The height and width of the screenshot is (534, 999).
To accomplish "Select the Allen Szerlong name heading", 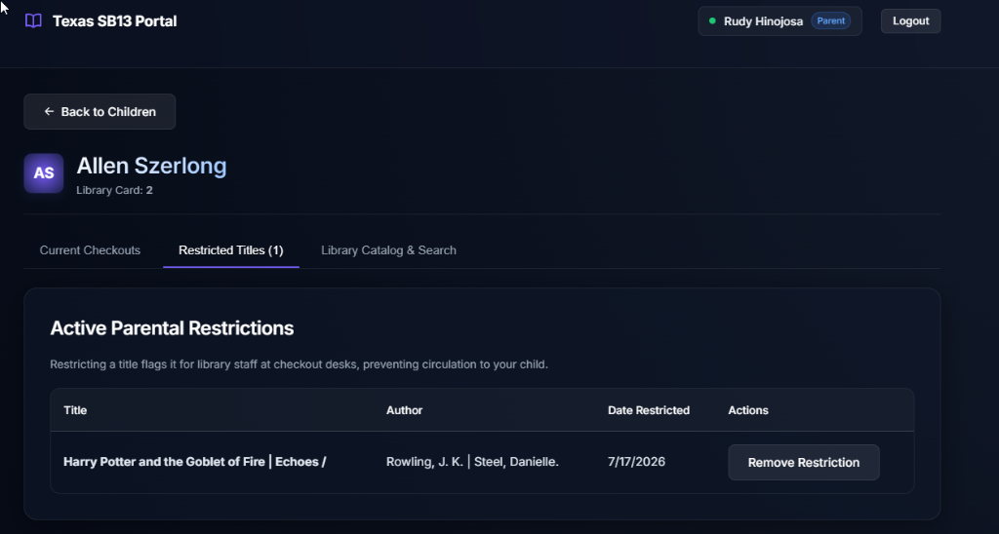I will (x=151, y=166).
